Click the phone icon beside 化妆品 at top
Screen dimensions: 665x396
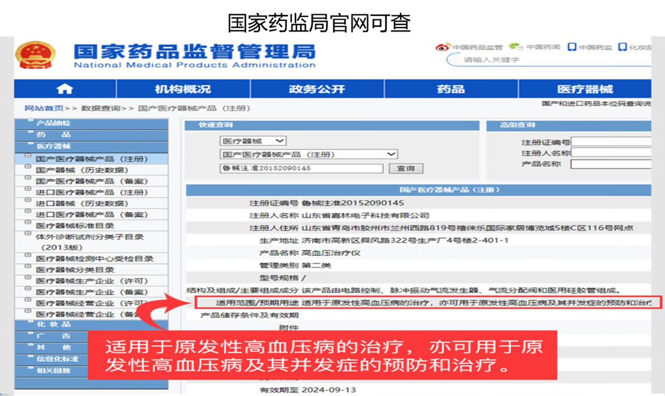tap(623, 47)
